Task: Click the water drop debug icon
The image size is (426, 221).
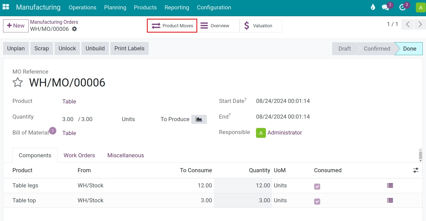Action: (x=373, y=7)
